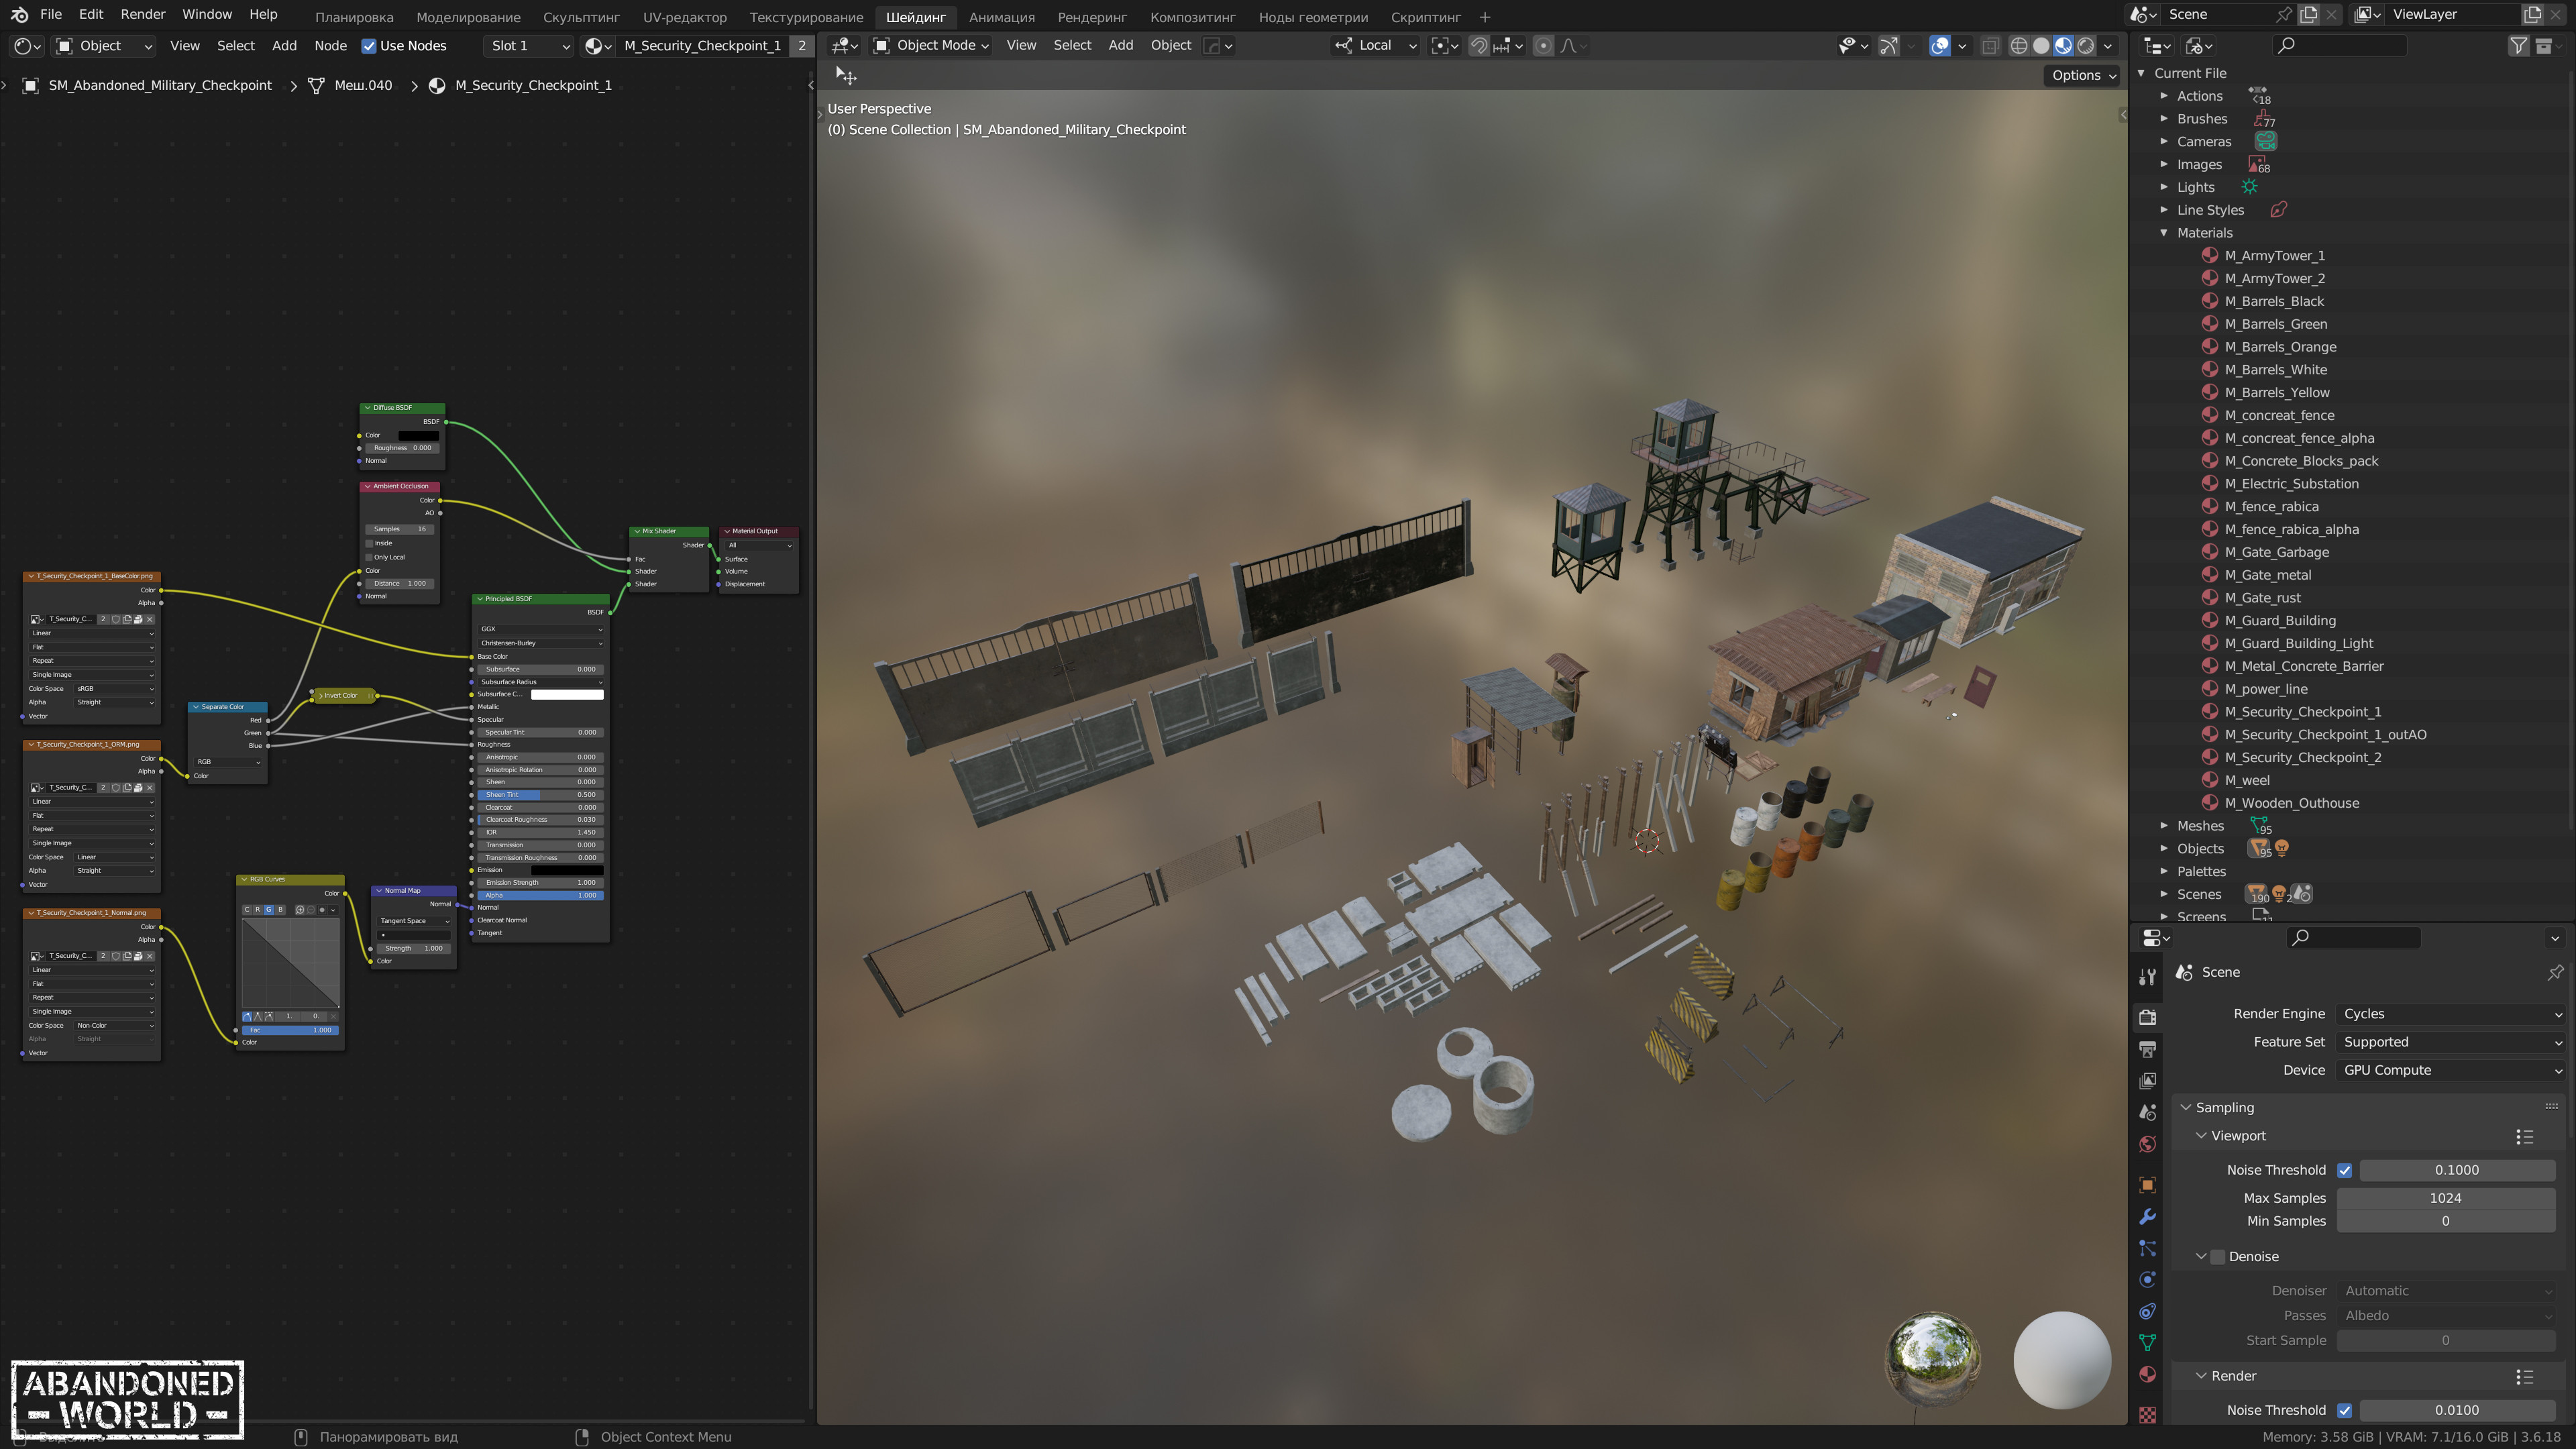Open the Local transform orientation dropdown
Image resolution: width=2576 pixels, height=1449 pixels.
(1375, 46)
